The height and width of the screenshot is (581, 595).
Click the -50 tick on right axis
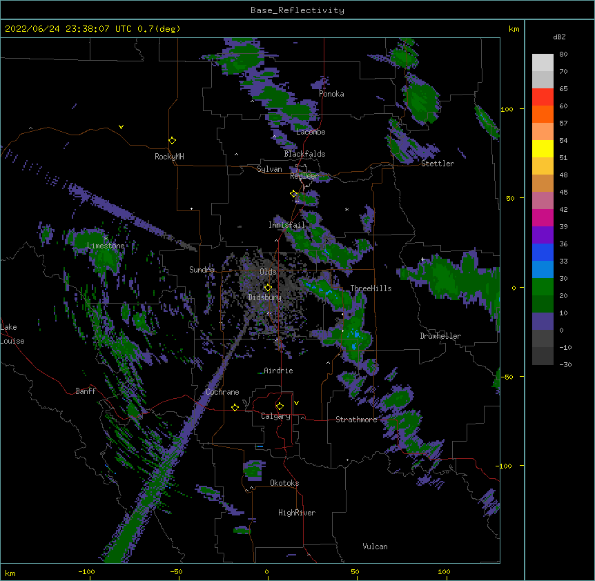click(507, 377)
